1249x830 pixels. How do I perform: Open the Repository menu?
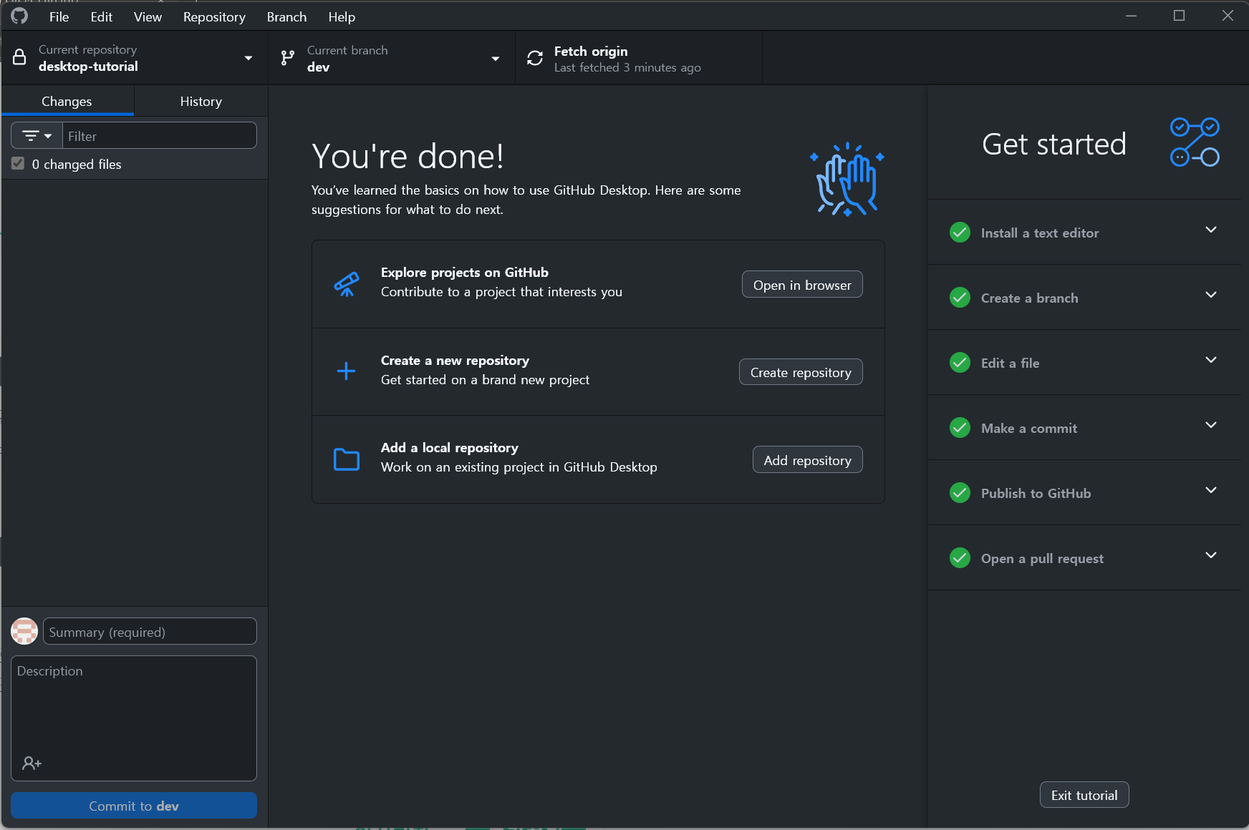(x=213, y=16)
